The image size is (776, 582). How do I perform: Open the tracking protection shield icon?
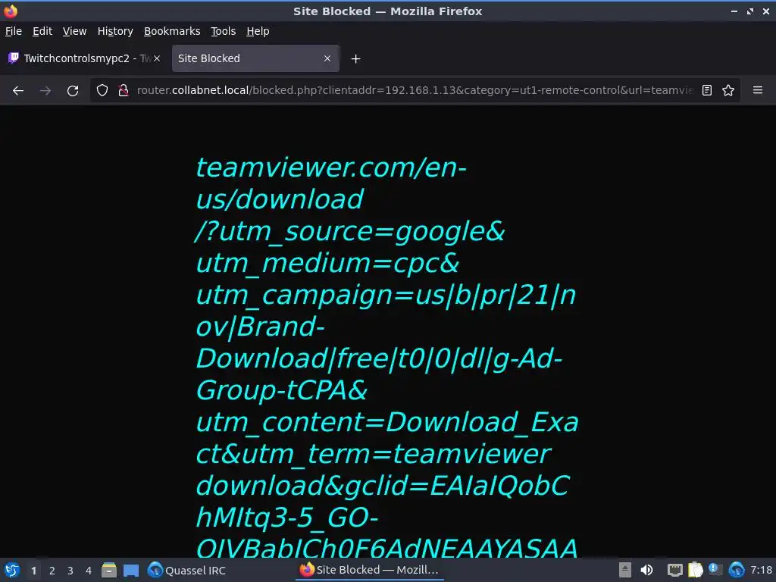[102, 90]
